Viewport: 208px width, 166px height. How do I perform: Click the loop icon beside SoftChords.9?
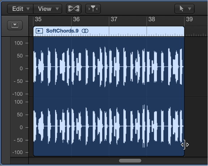tap(85, 31)
